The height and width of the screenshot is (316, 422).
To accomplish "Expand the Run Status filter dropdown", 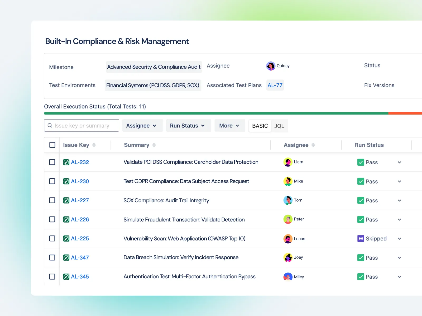I will point(187,126).
